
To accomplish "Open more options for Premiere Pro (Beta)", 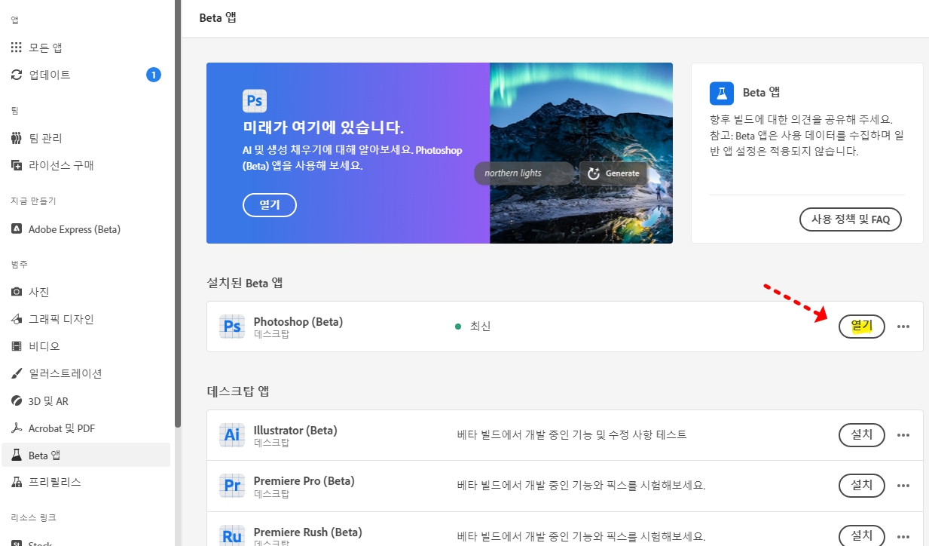I will [903, 486].
